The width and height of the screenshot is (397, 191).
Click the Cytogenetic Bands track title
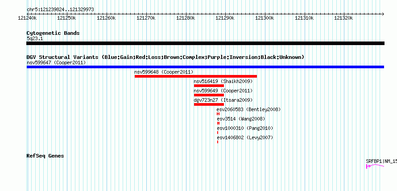tap(53, 33)
